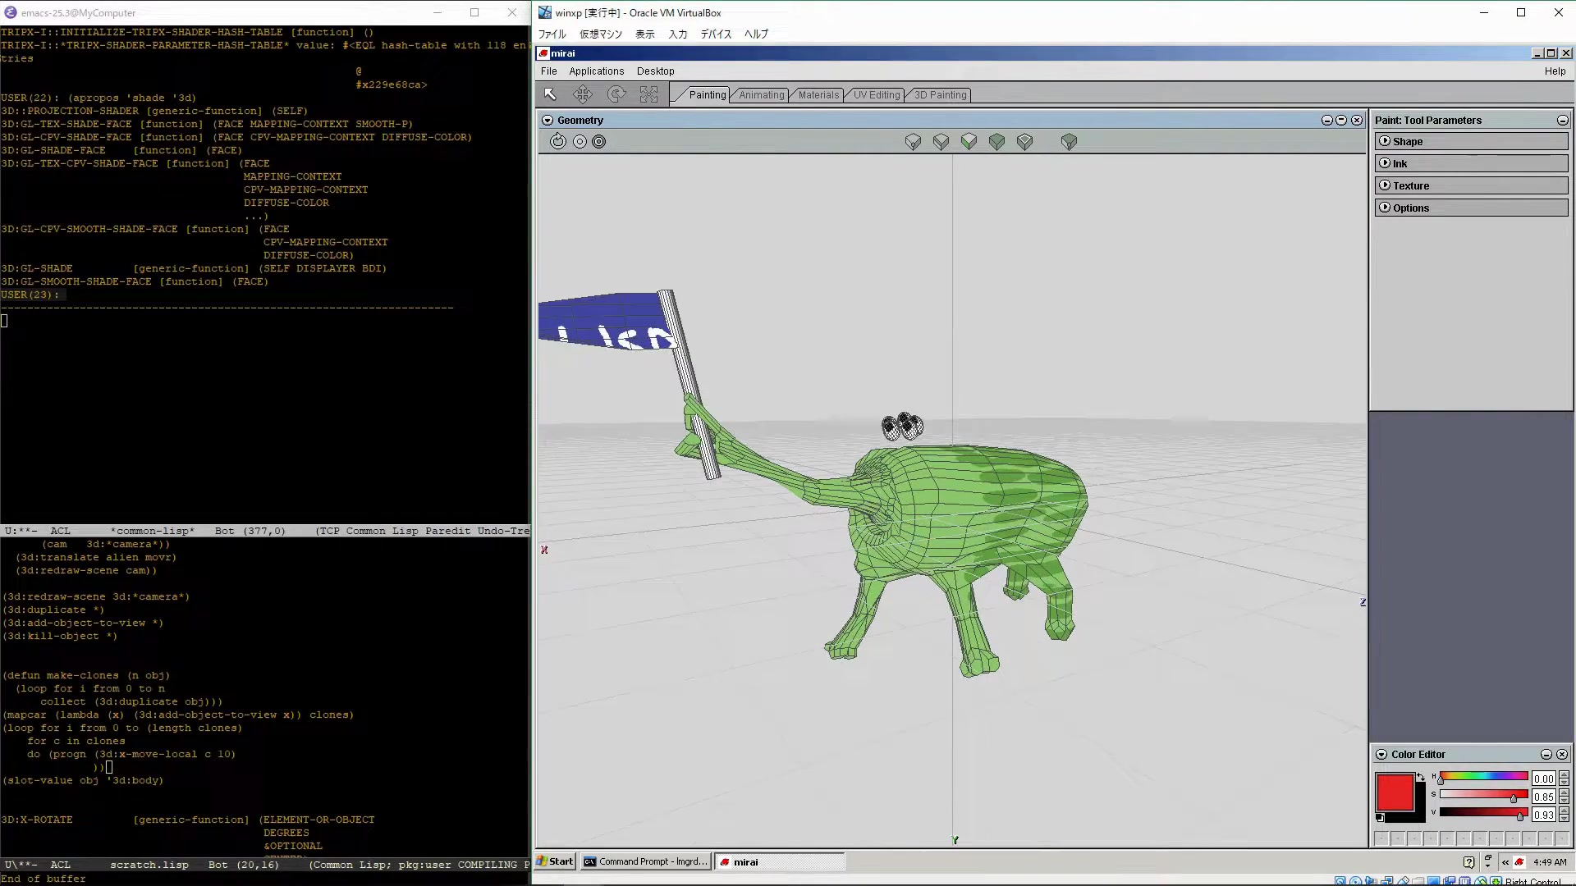Open the VirtualBox ファイル menu
Image resolution: width=1576 pixels, height=886 pixels.
552,34
